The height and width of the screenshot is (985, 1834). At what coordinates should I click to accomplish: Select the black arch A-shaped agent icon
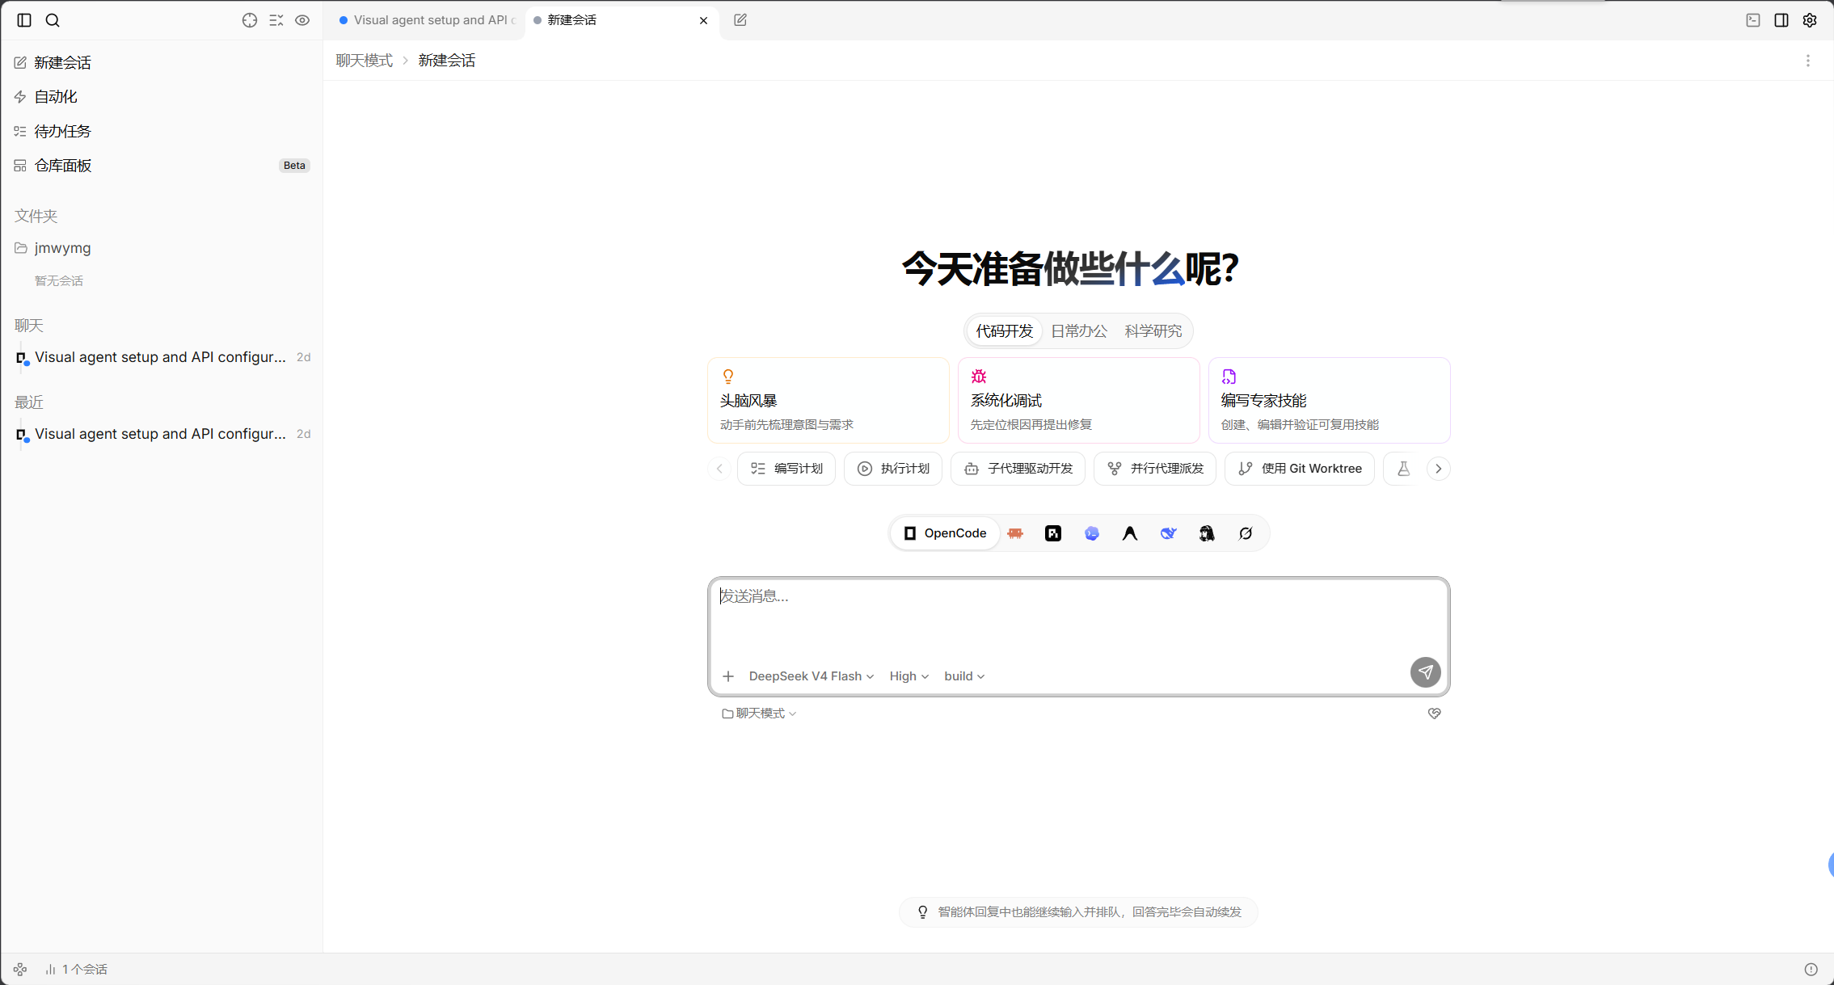point(1130,533)
